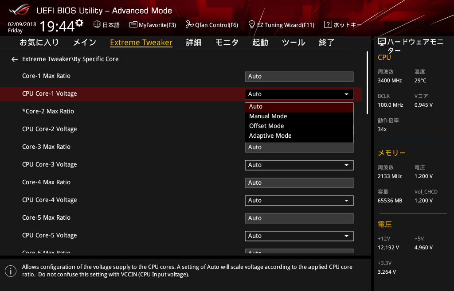
Task: Select the CPU Core-3 Voltage label
Action: coord(50,165)
